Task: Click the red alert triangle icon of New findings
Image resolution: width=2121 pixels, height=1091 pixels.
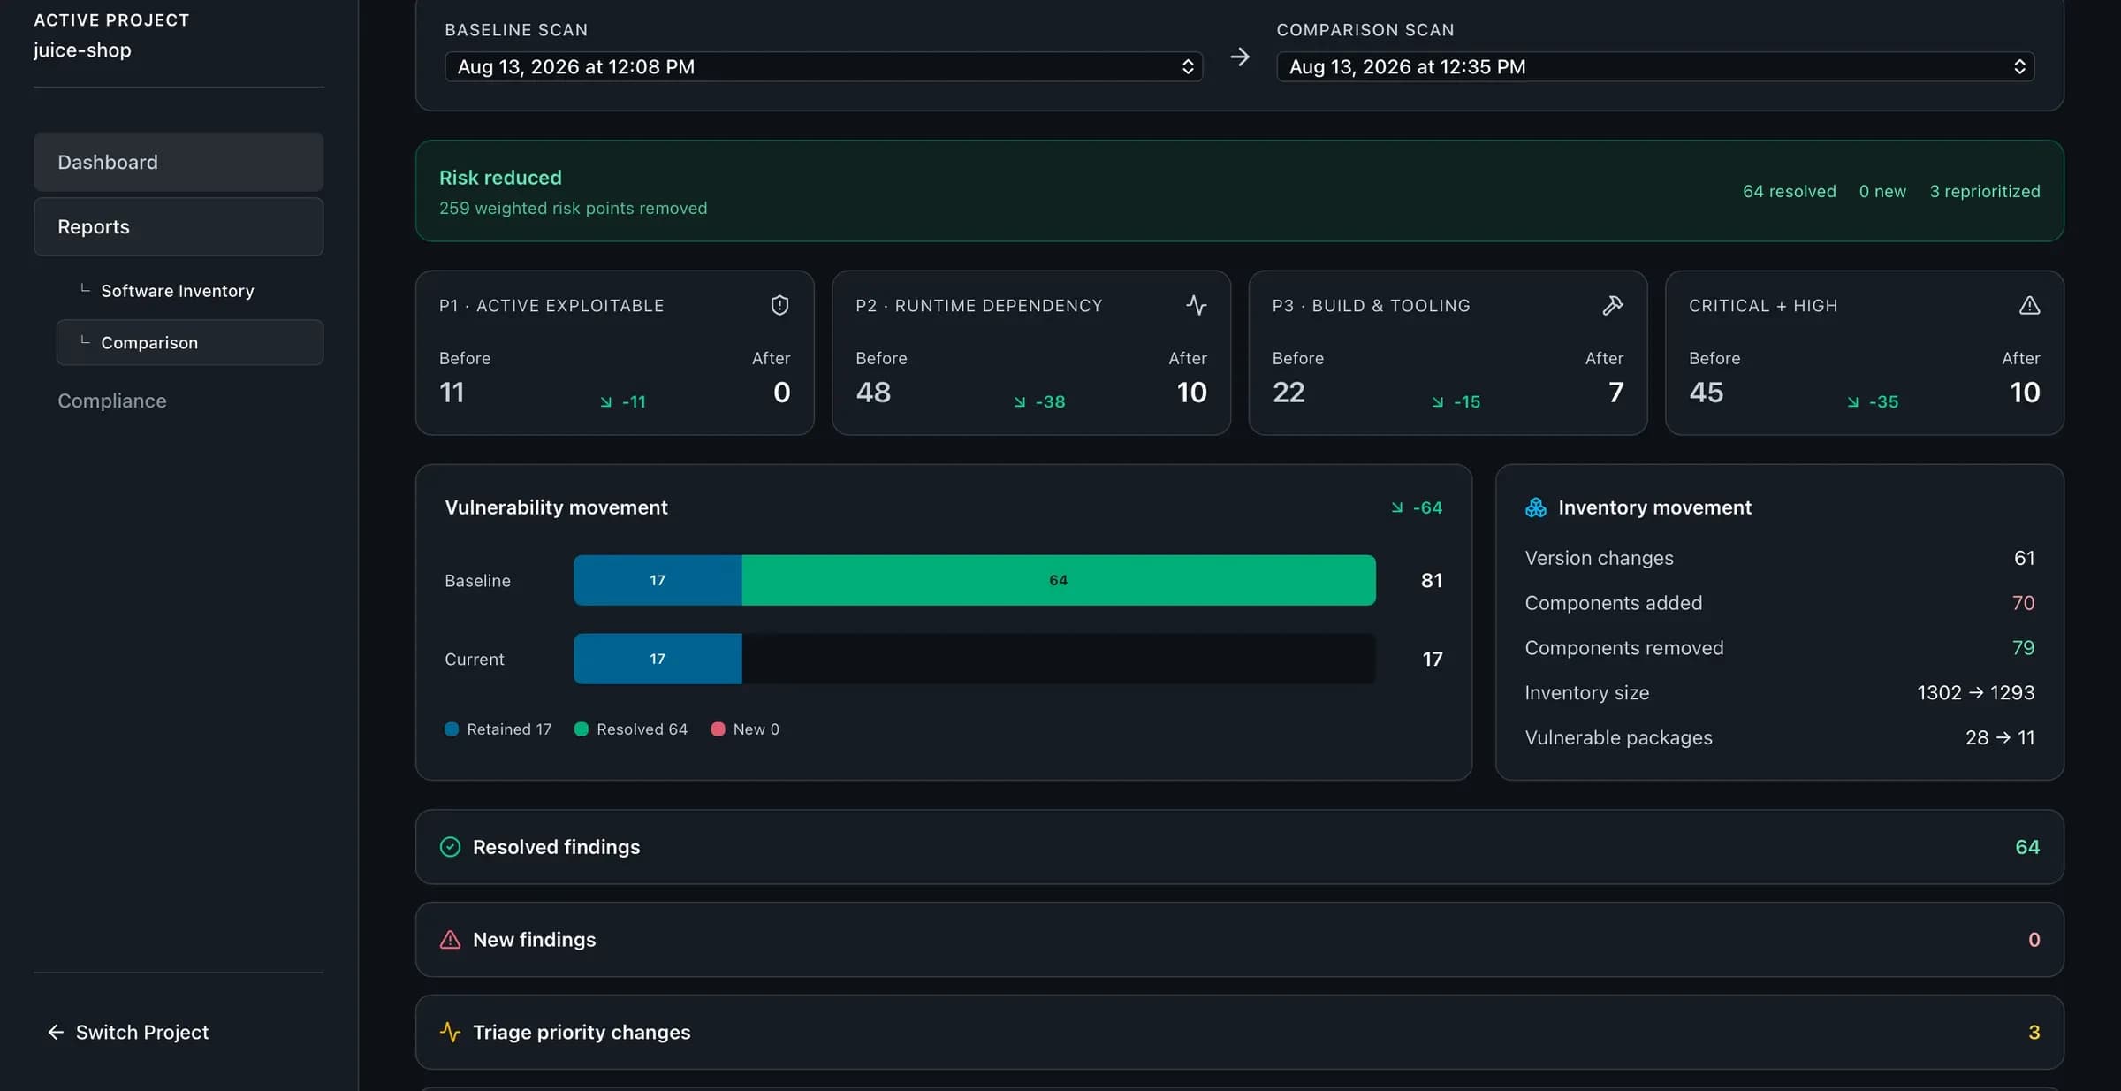Action: [x=450, y=939]
